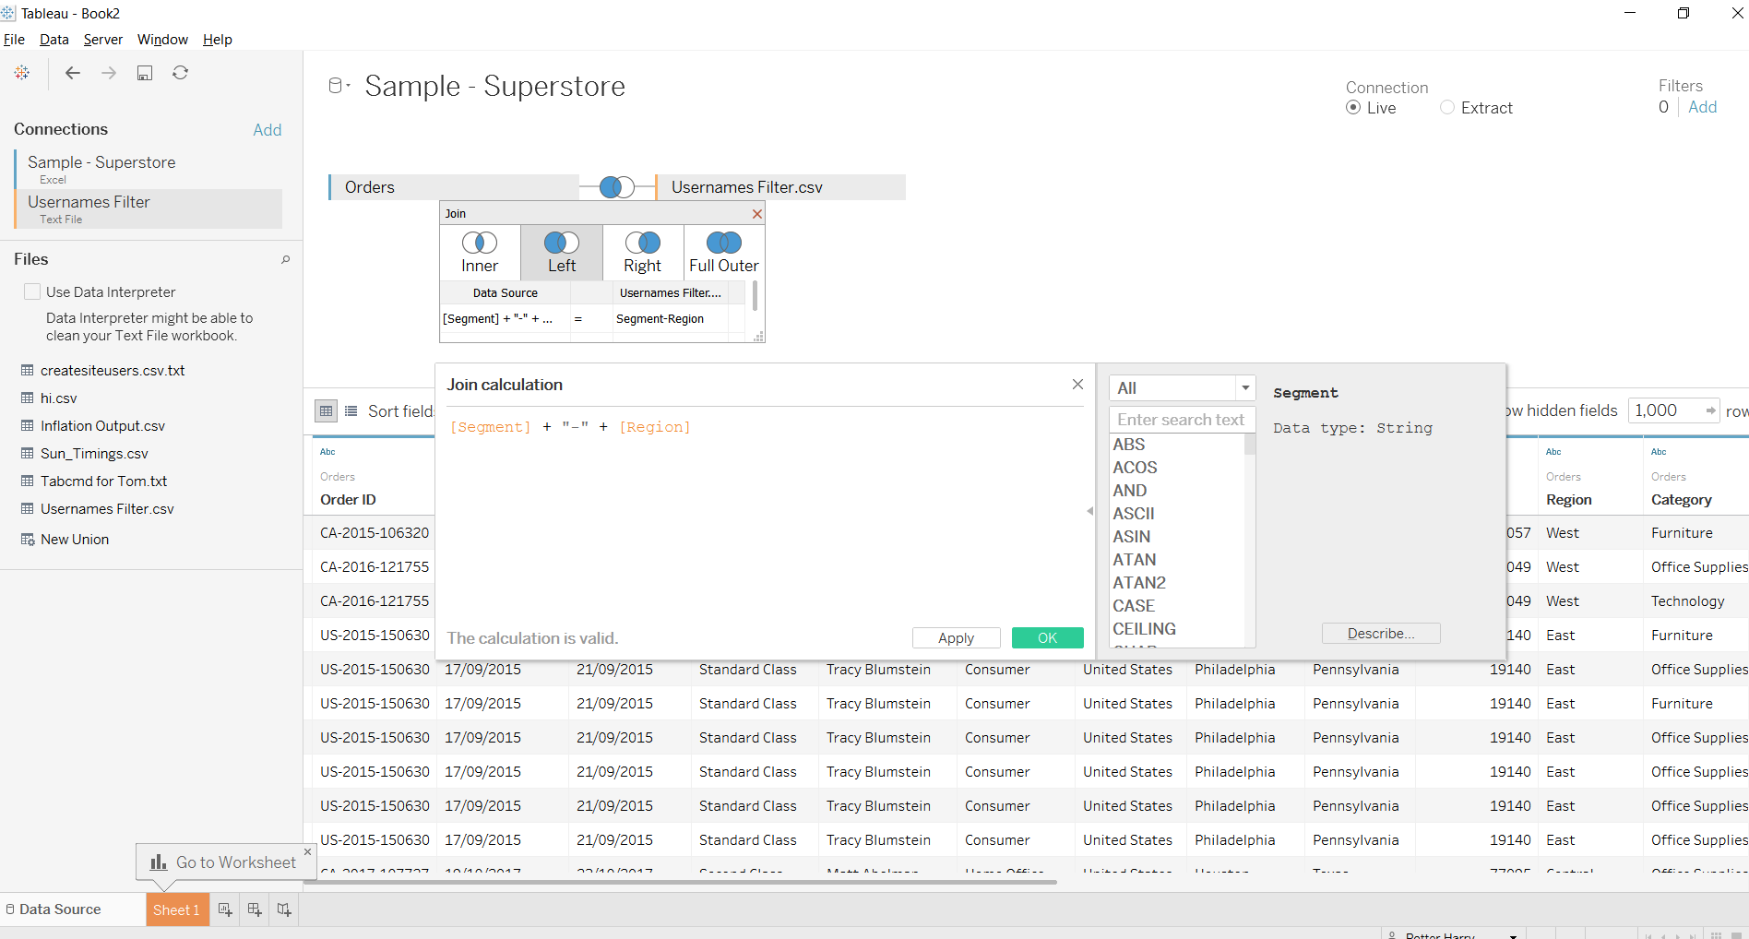Screen dimensions: 1749x939
Task: Select the Extract connection radio button
Action: coord(1447,108)
